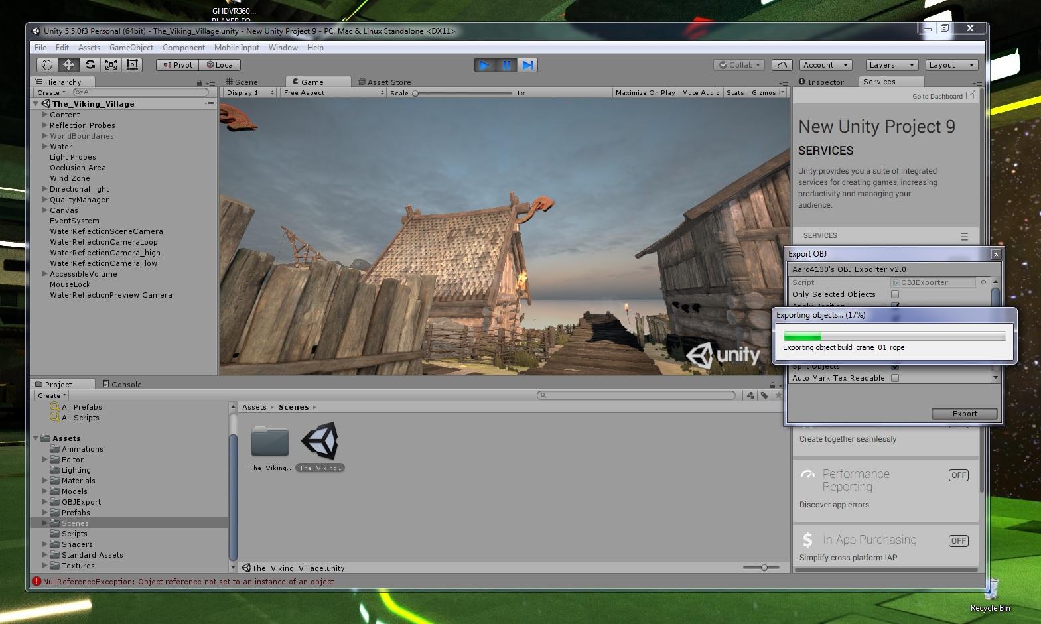The width and height of the screenshot is (1041, 624).
Task: Click the Game view Scale slider
Action: point(463,94)
